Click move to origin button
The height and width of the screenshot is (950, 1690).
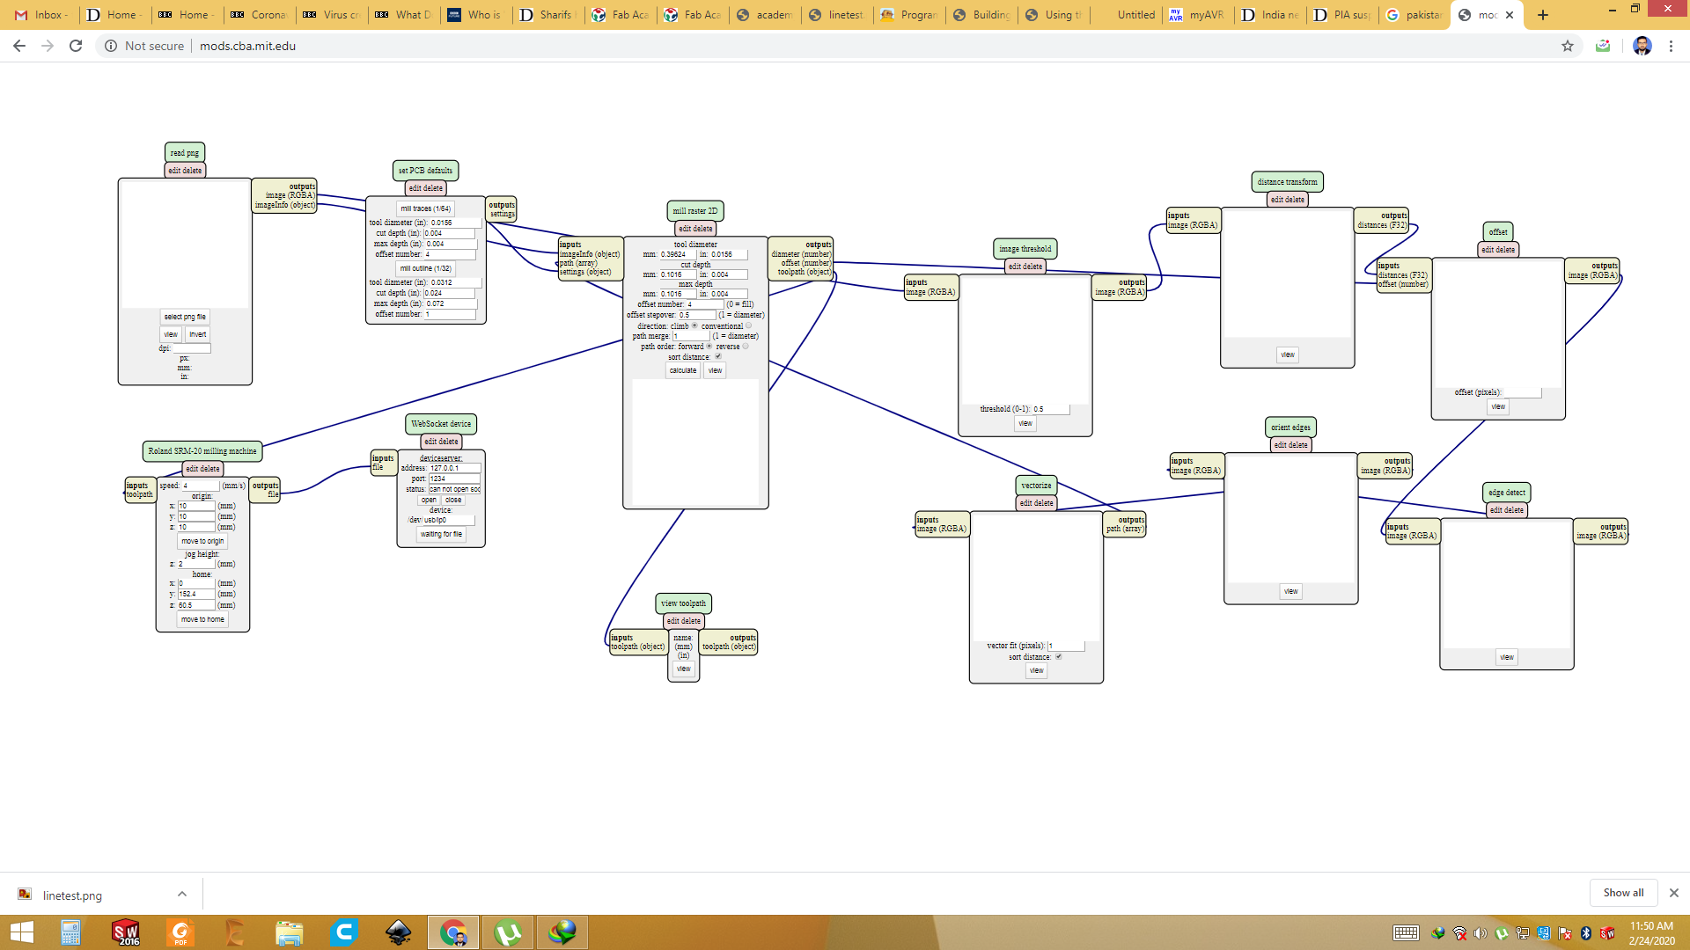202,541
